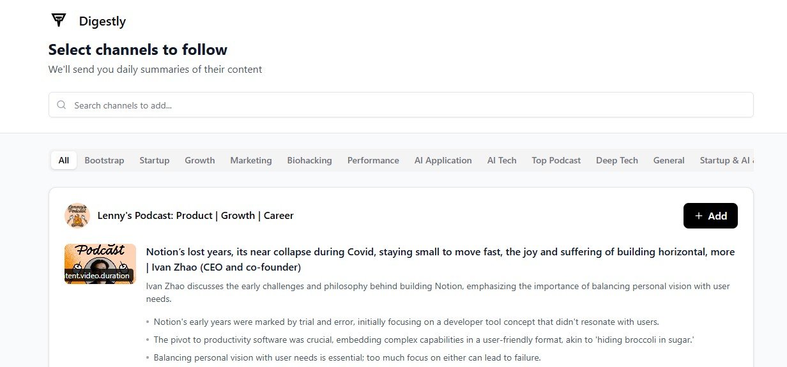Show Biohacking channels tab
The width and height of the screenshot is (787, 367).
[309, 160]
